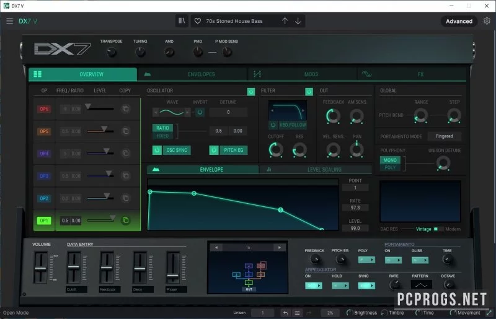Viewport: 496px width, 319px height.
Task: Open the edit history list icon
Action: click(x=298, y=313)
